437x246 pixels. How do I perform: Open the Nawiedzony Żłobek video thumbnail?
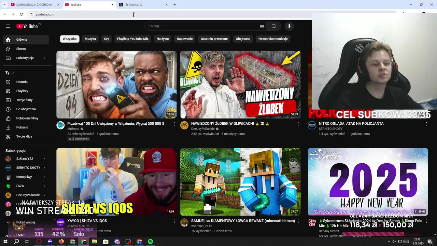[x=240, y=85]
